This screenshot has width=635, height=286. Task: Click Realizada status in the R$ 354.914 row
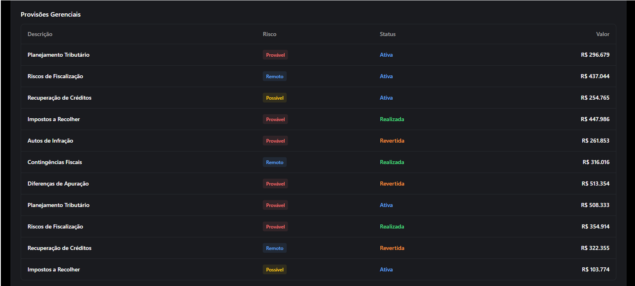(392, 227)
